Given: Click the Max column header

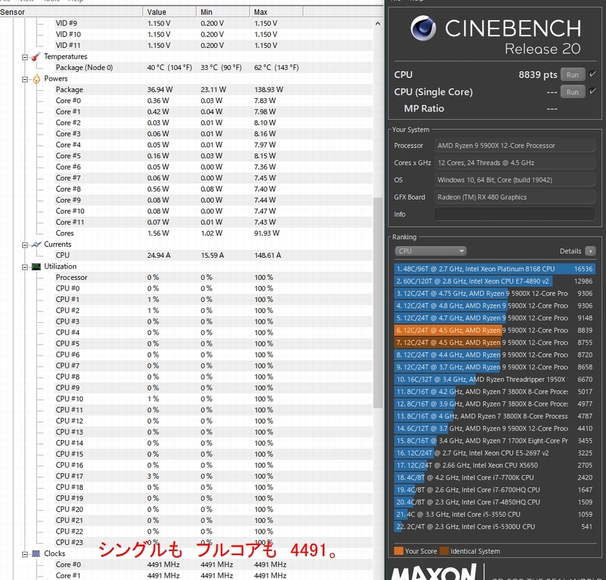Looking at the screenshot, I should tap(276, 12).
